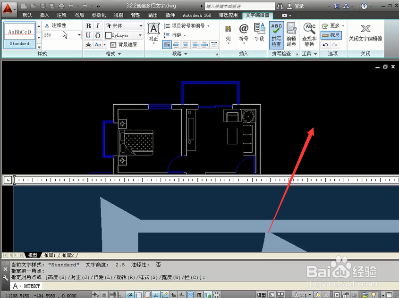This screenshot has height=298, width=399.
Task: Click the Justification (对正) button
Action: (153, 33)
